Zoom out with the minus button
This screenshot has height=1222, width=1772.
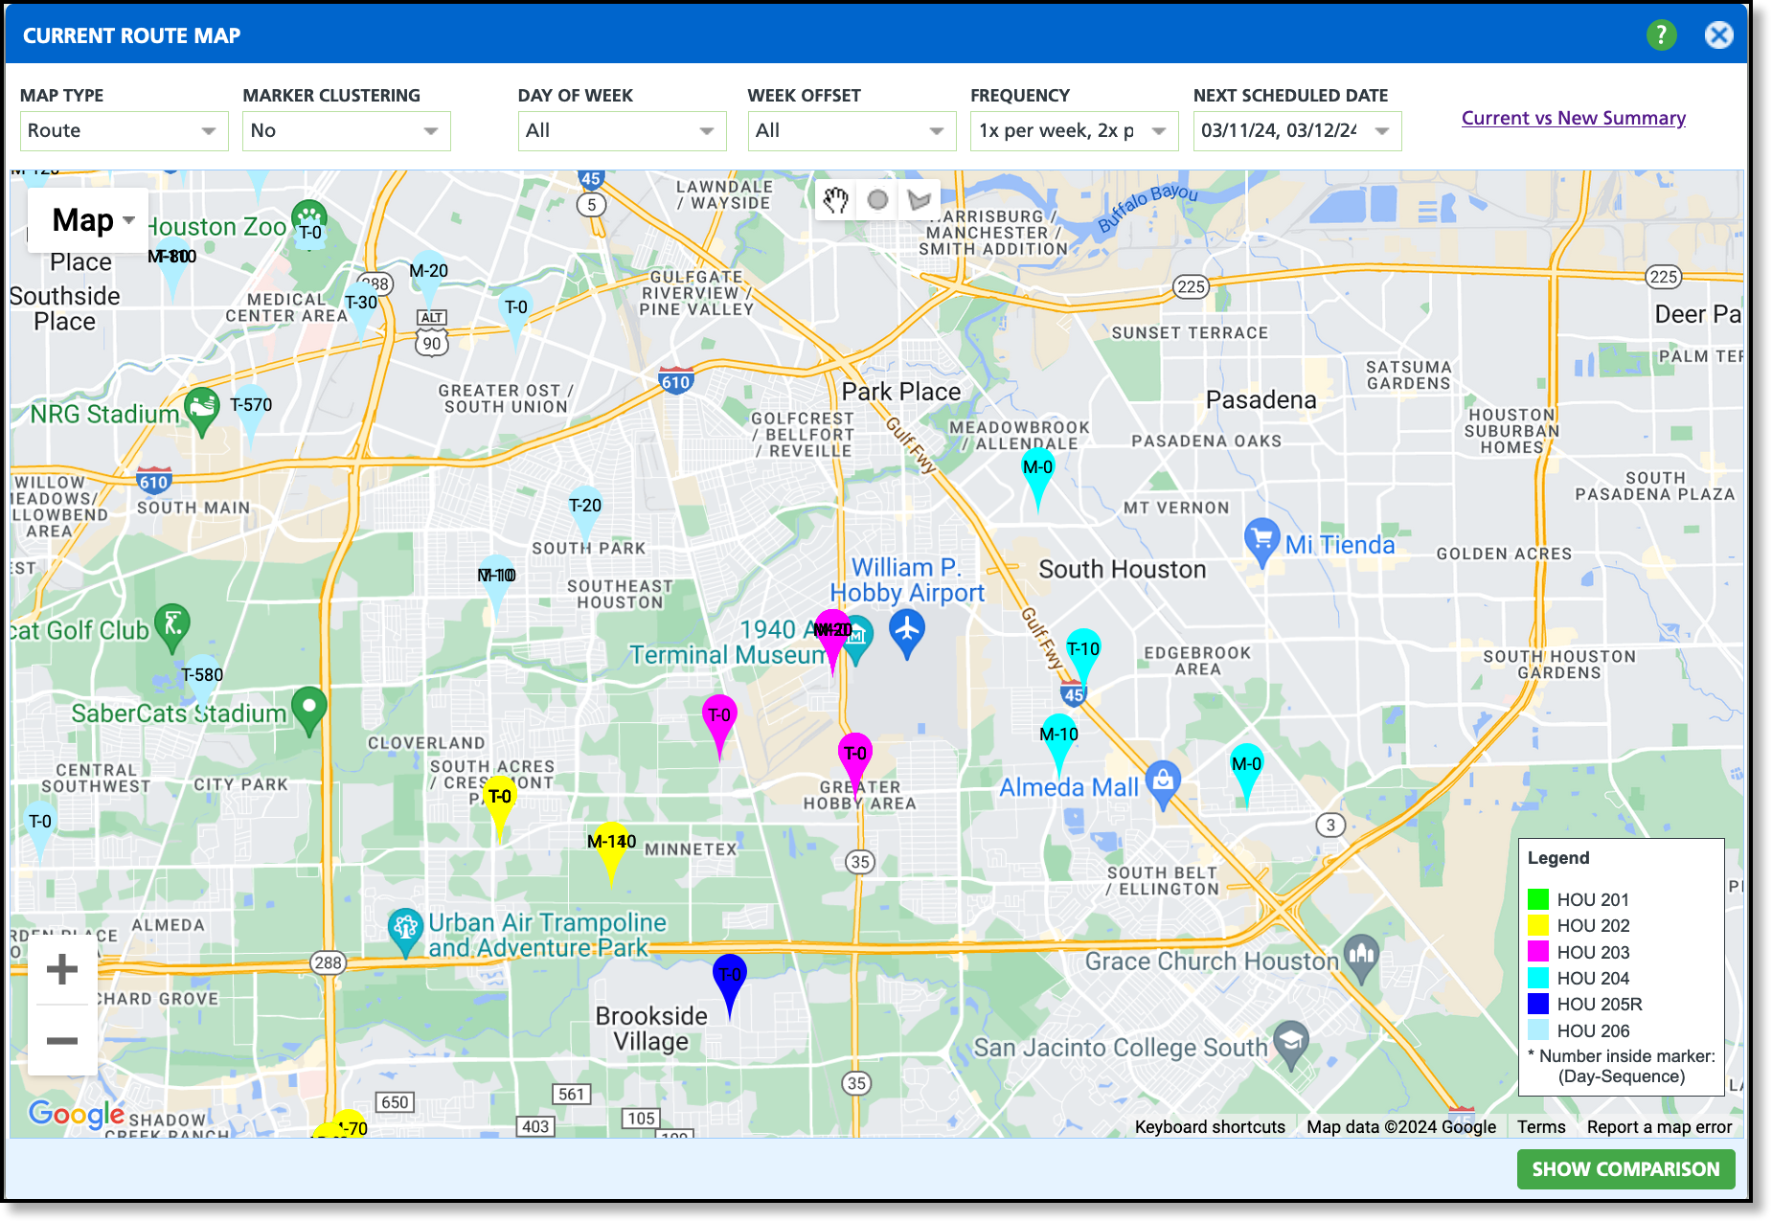pos(62,1040)
